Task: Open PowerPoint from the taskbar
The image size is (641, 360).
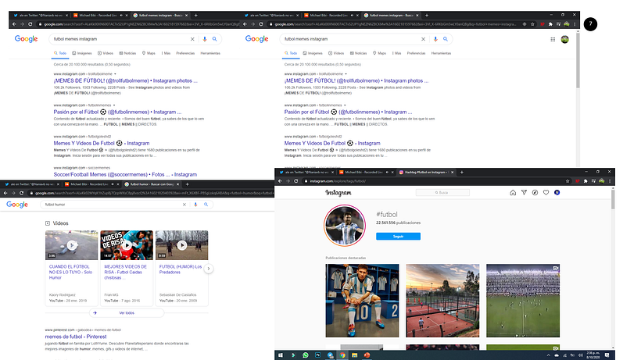Action: pyautogui.click(x=367, y=355)
